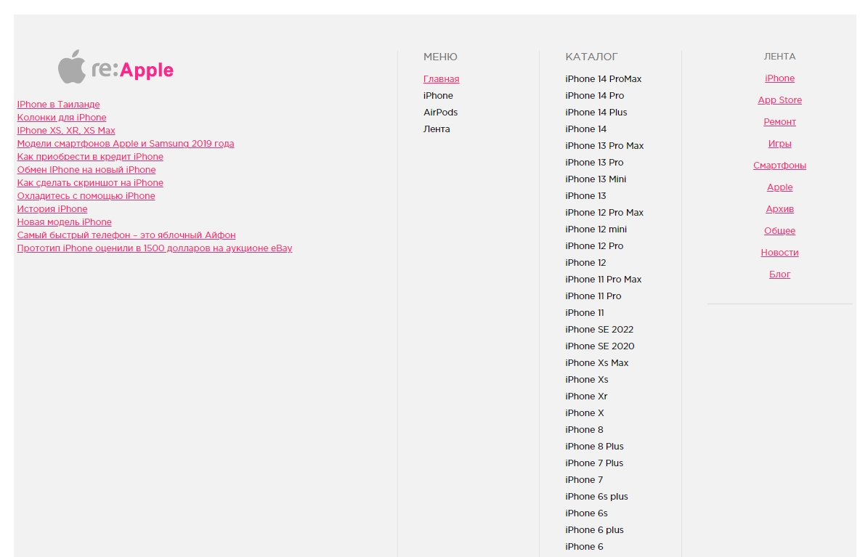Image resolution: width=868 pixels, height=557 pixels.
Task: Open 'Новая модель iPhone' link
Action: pyautogui.click(x=64, y=222)
